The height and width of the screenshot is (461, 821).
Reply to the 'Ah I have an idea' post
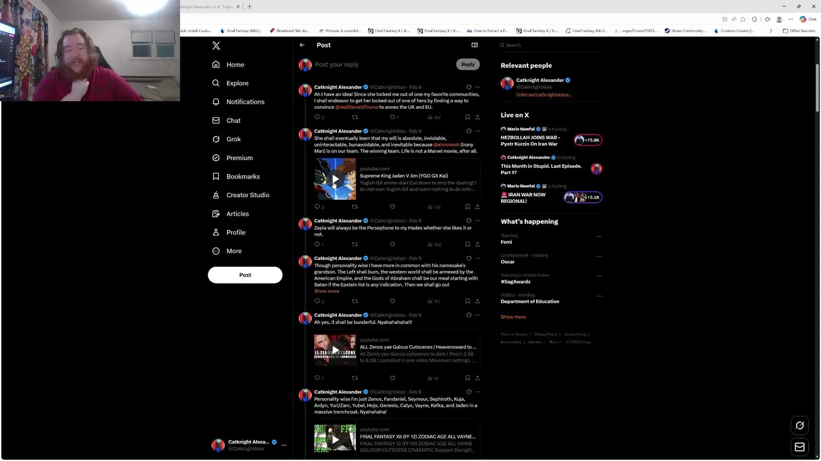(x=317, y=117)
